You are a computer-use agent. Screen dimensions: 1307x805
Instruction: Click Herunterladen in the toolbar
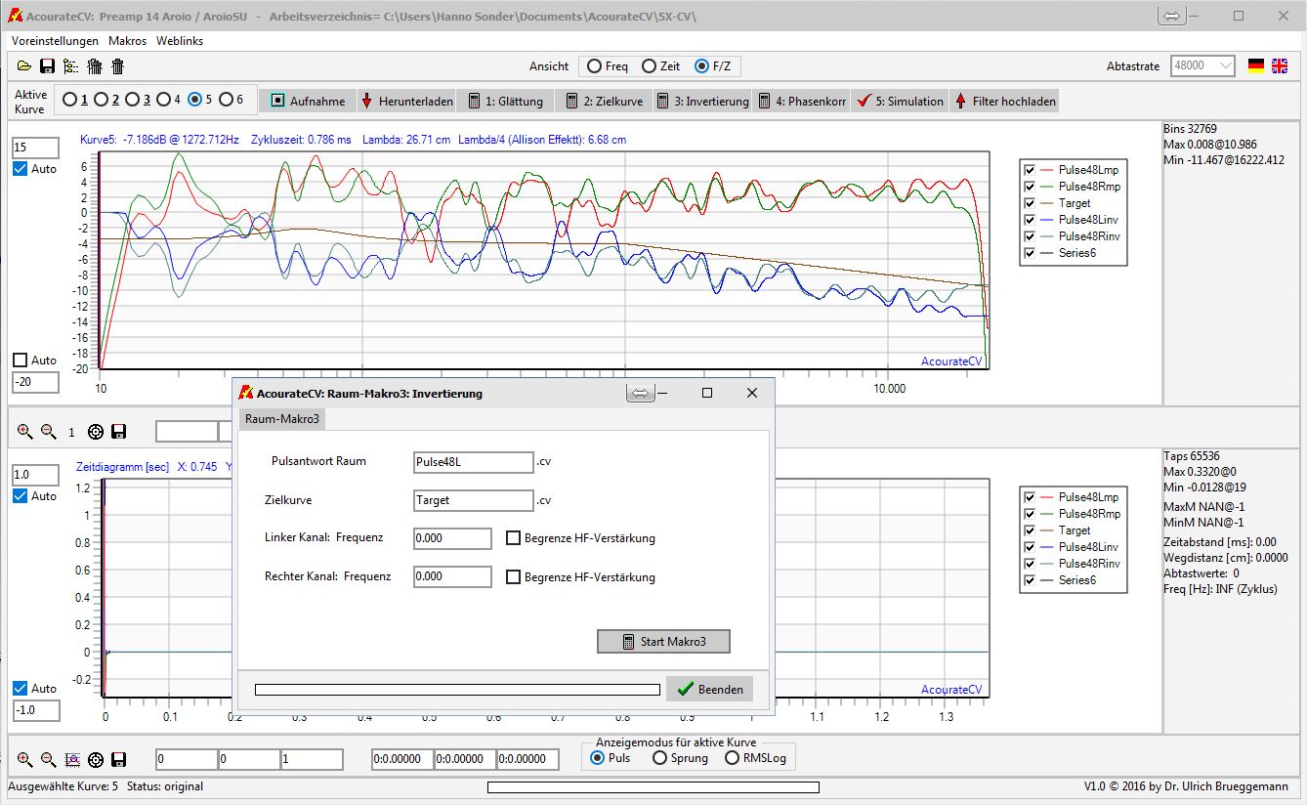coord(406,101)
